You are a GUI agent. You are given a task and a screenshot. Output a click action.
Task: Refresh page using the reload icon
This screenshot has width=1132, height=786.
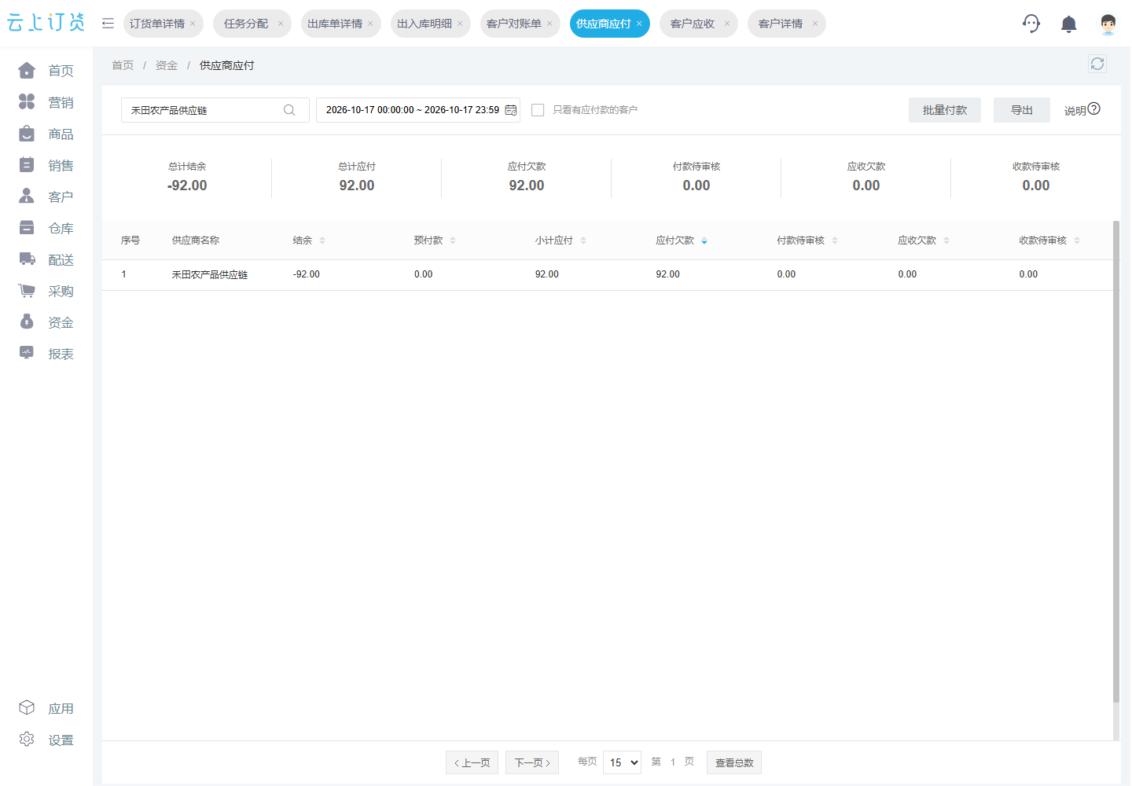[1097, 64]
